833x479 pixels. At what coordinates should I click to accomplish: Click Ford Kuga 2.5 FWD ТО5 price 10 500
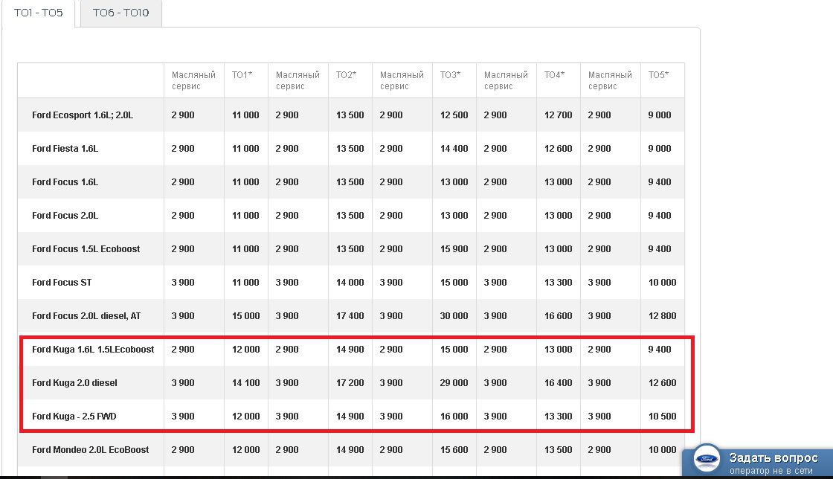tap(662, 416)
